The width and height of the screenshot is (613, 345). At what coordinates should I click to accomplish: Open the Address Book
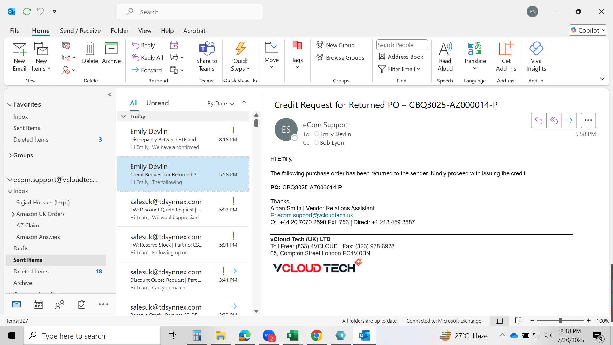click(x=401, y=57)
